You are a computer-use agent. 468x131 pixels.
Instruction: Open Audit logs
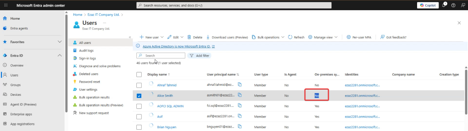86,51
